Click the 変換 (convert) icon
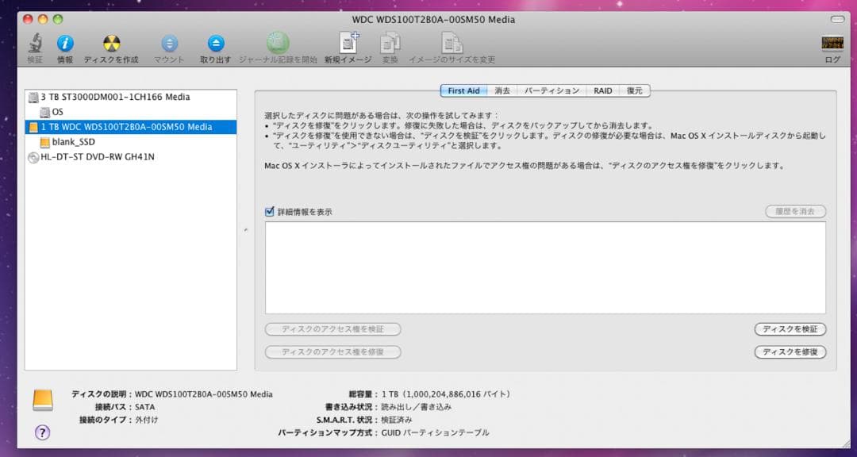Image resolution: width=857 pixels, height=457 pixels. (x=390, y=44)
